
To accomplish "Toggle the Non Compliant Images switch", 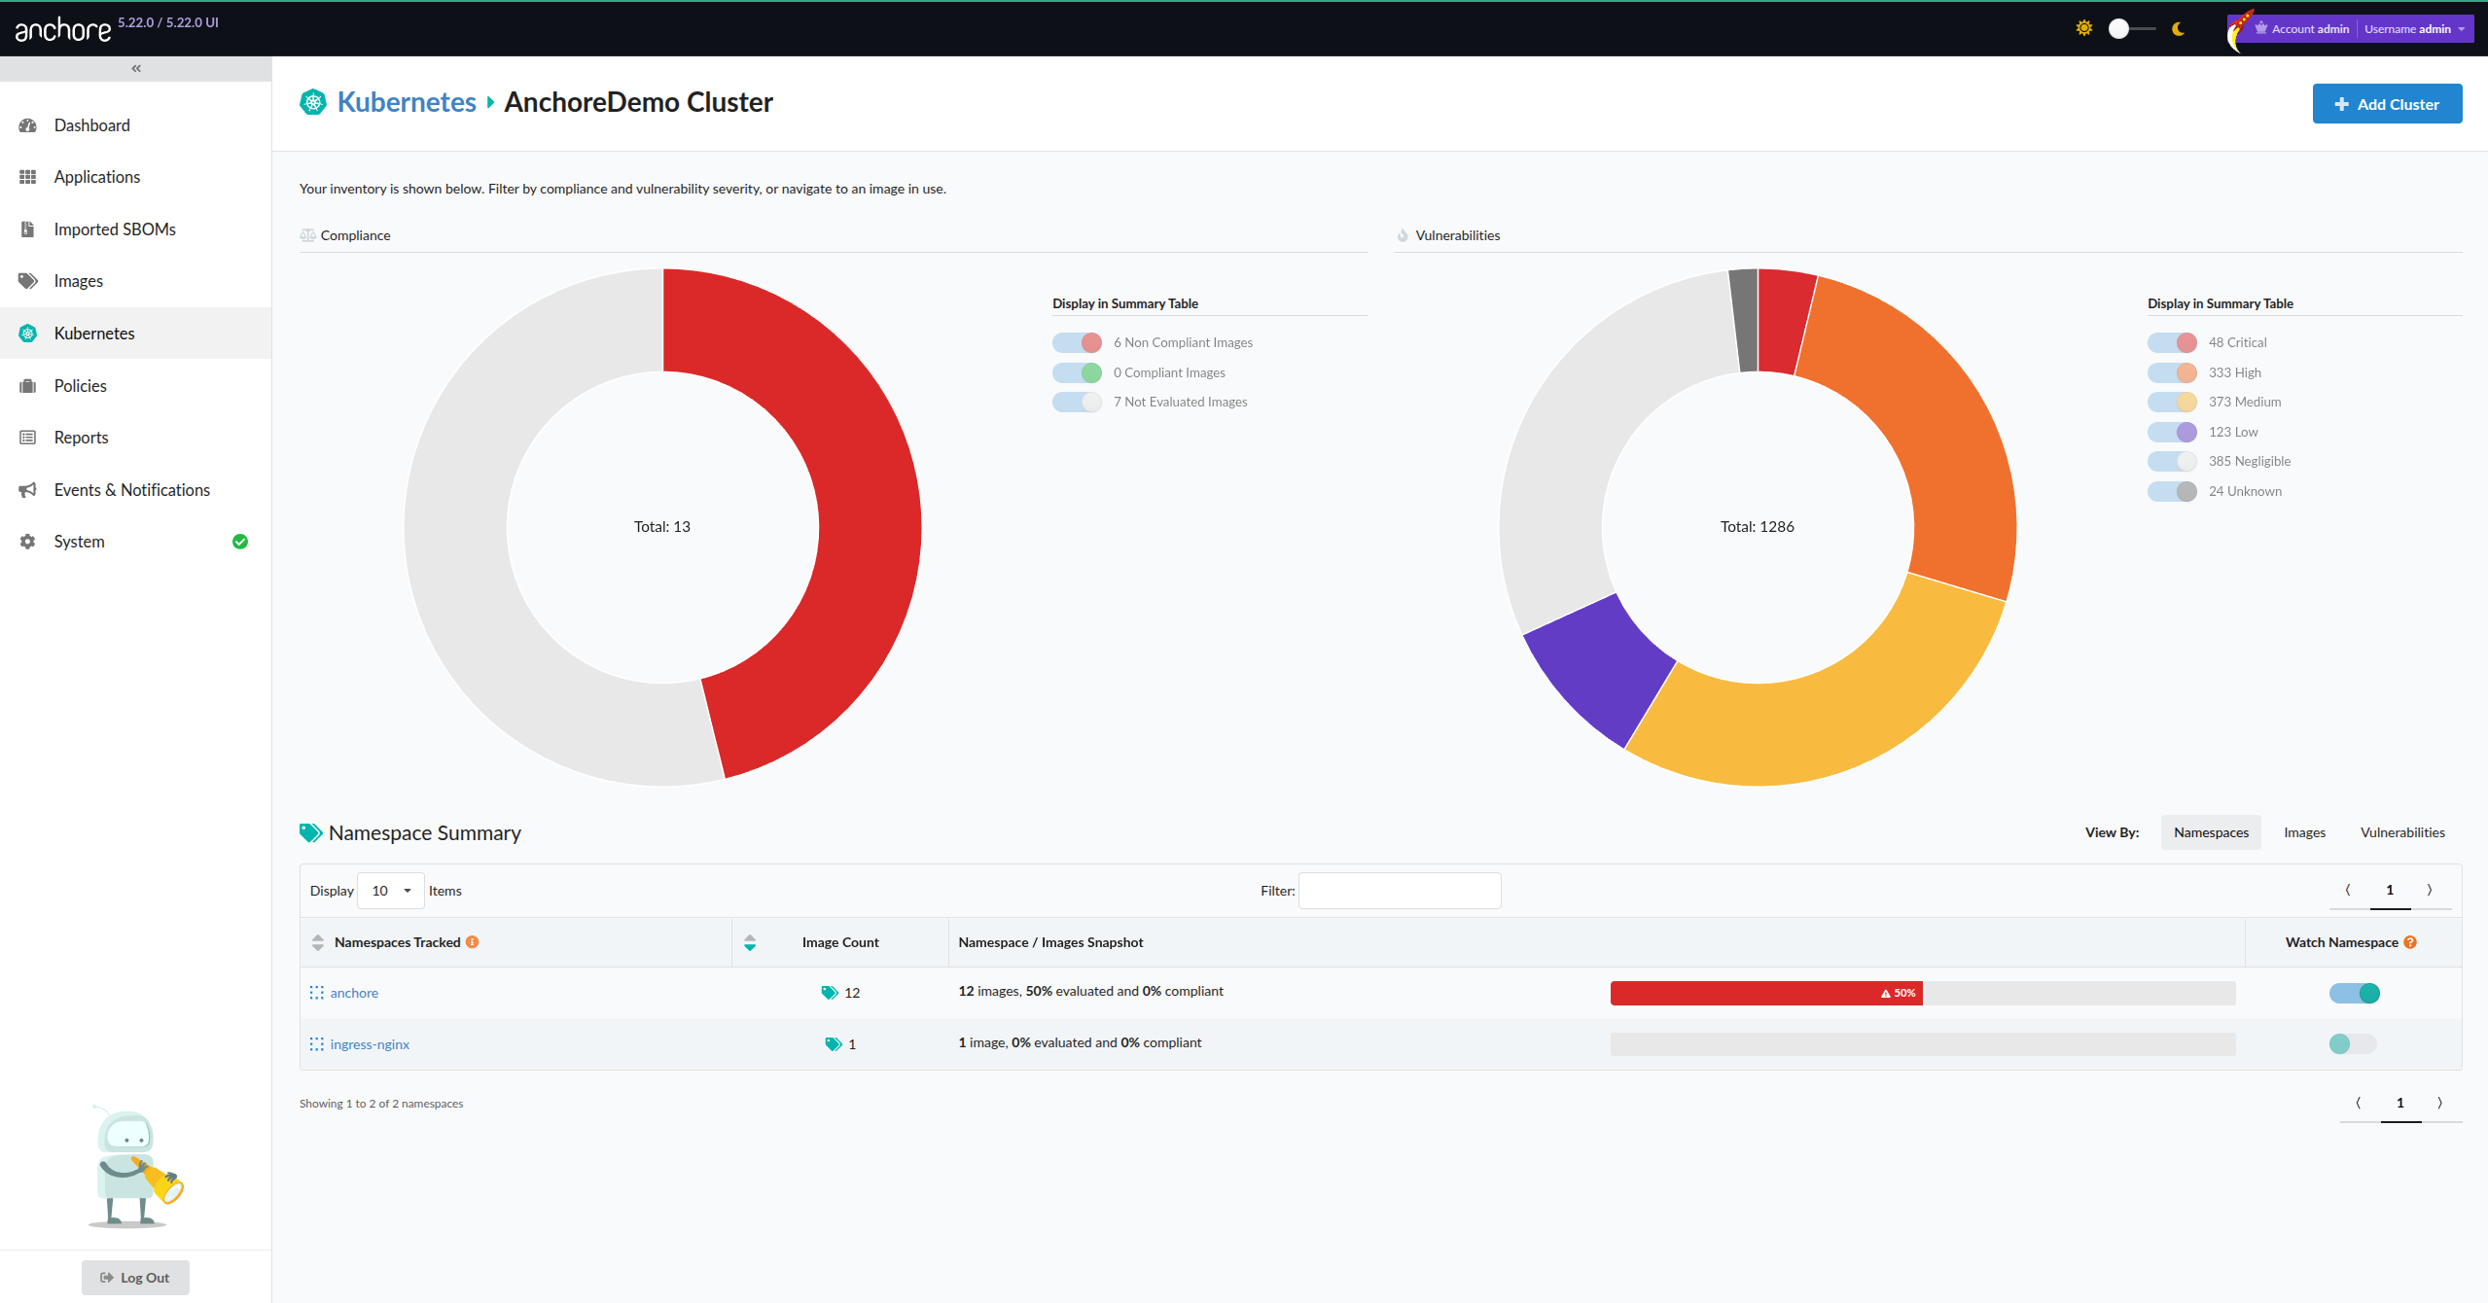I will point(1077,342).
